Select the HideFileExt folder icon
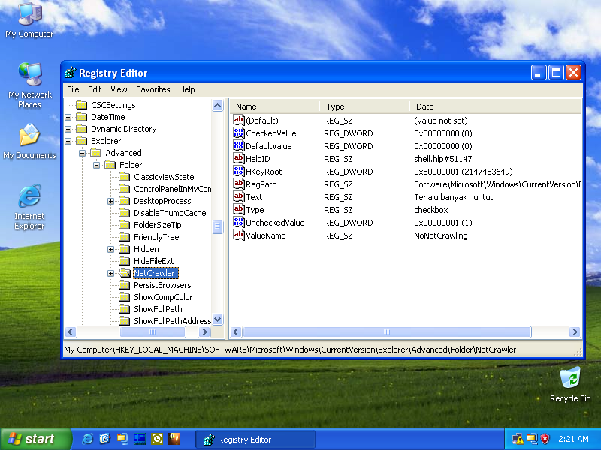 click(124, 261)
